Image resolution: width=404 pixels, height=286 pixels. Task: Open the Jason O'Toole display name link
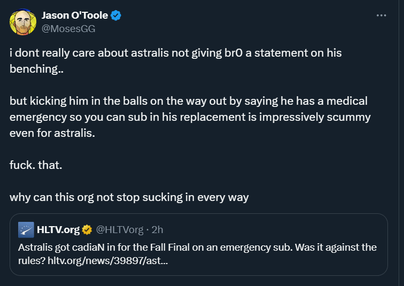[75, 16]
